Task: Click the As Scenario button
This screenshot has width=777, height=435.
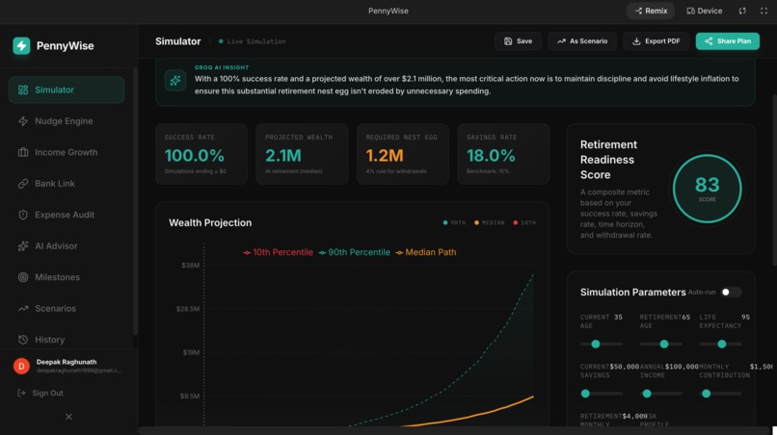Action: click(582, 41)
